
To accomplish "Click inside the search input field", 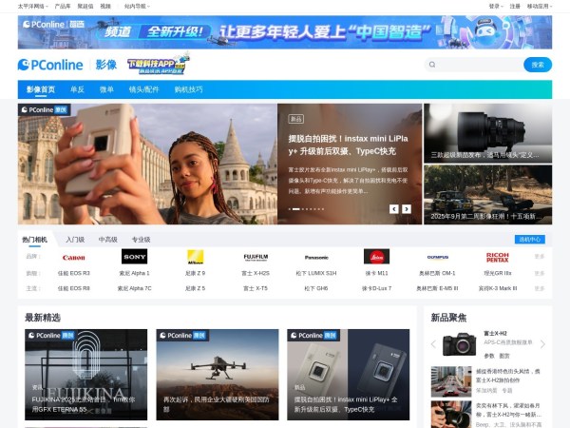I will click(475, 65).
